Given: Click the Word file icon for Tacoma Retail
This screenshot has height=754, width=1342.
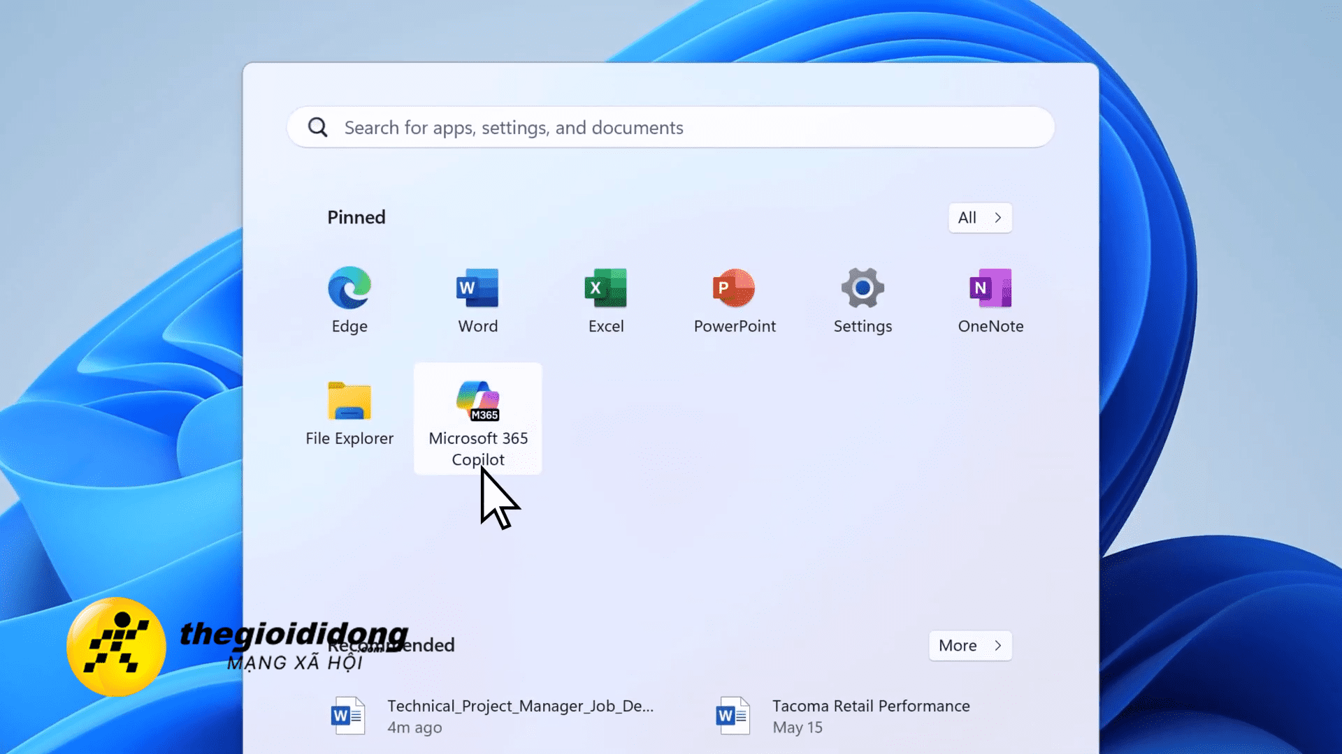Looking at the screenshot, I should pos(733,716).
